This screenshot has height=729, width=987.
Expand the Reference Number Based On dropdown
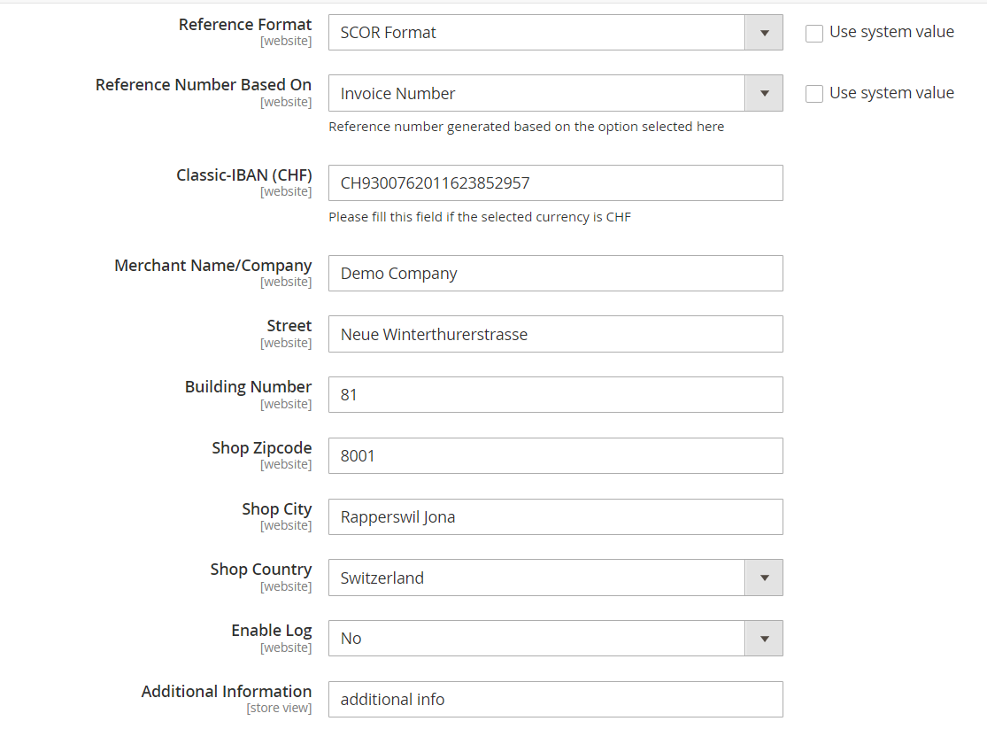[x=555, y=93]
